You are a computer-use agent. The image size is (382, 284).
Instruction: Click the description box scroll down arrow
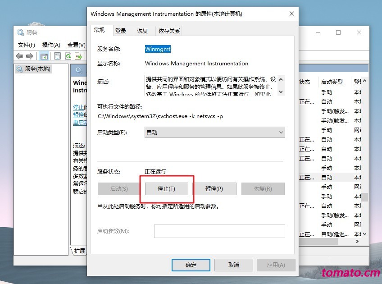281,92
